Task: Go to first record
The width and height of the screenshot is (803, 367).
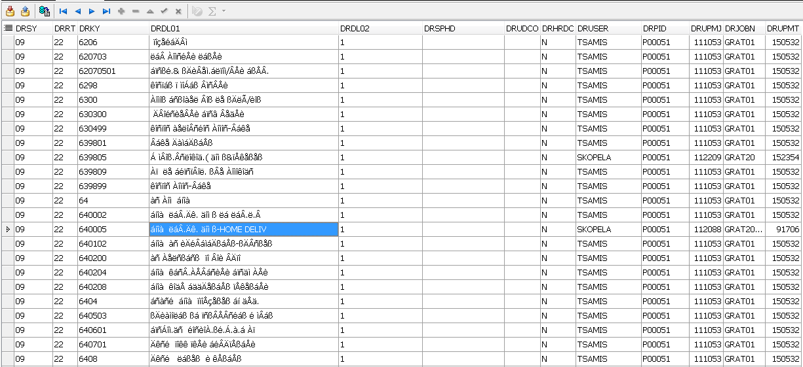Action: 63,11
